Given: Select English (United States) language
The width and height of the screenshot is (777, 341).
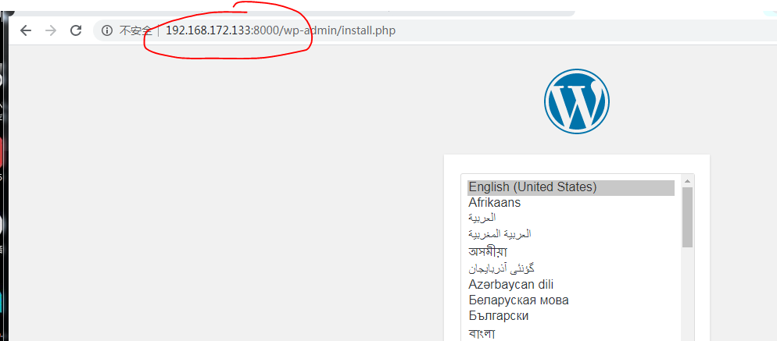Looking at the screenshot, I should [x=571, y=187].
